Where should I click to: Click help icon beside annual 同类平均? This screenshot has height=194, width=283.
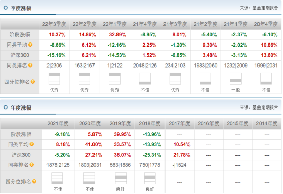tap(32, 144)
